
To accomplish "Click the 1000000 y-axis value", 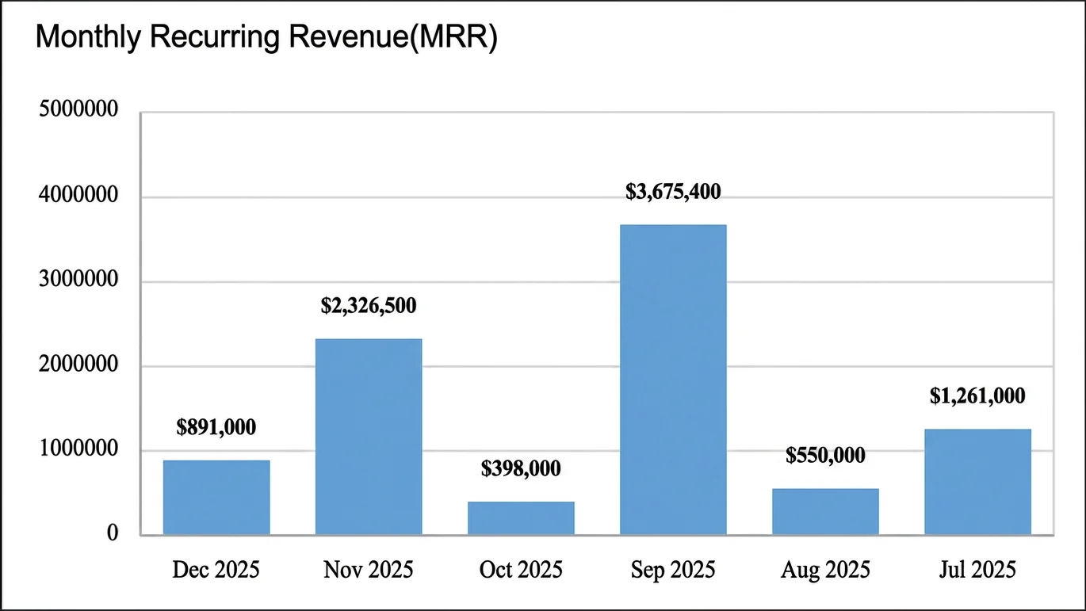I will pyautogui.click(x=78, y=449).
